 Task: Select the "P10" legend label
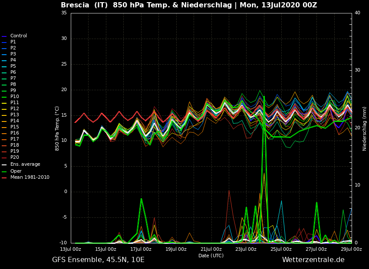[x=15, y=97]
